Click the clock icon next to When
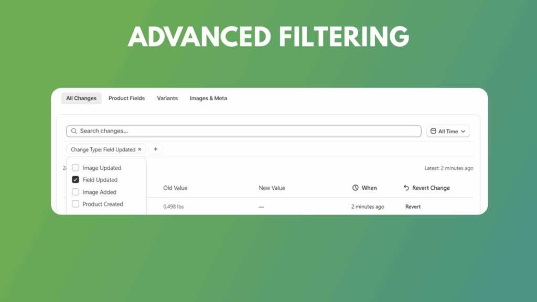 [x=355, y=188]
